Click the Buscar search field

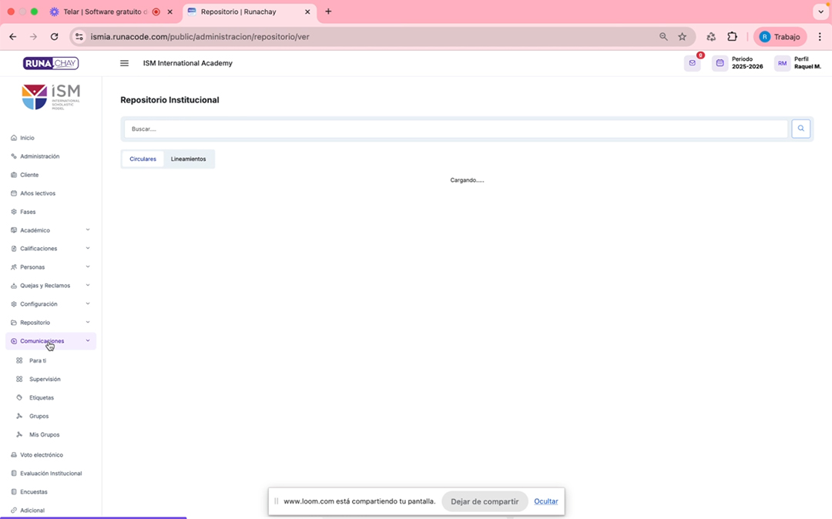[455, 129]
